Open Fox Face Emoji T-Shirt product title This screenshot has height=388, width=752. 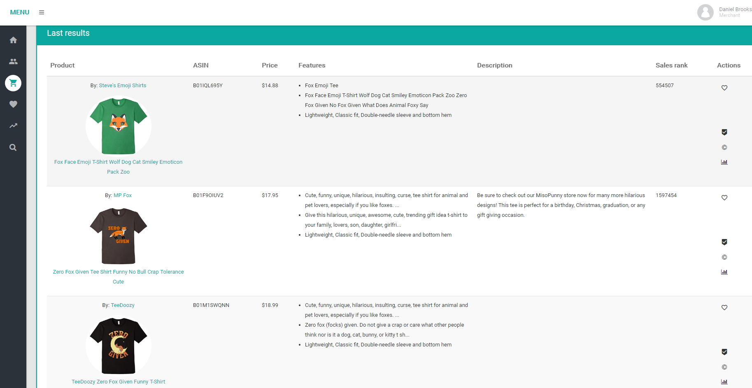[119, 167]
